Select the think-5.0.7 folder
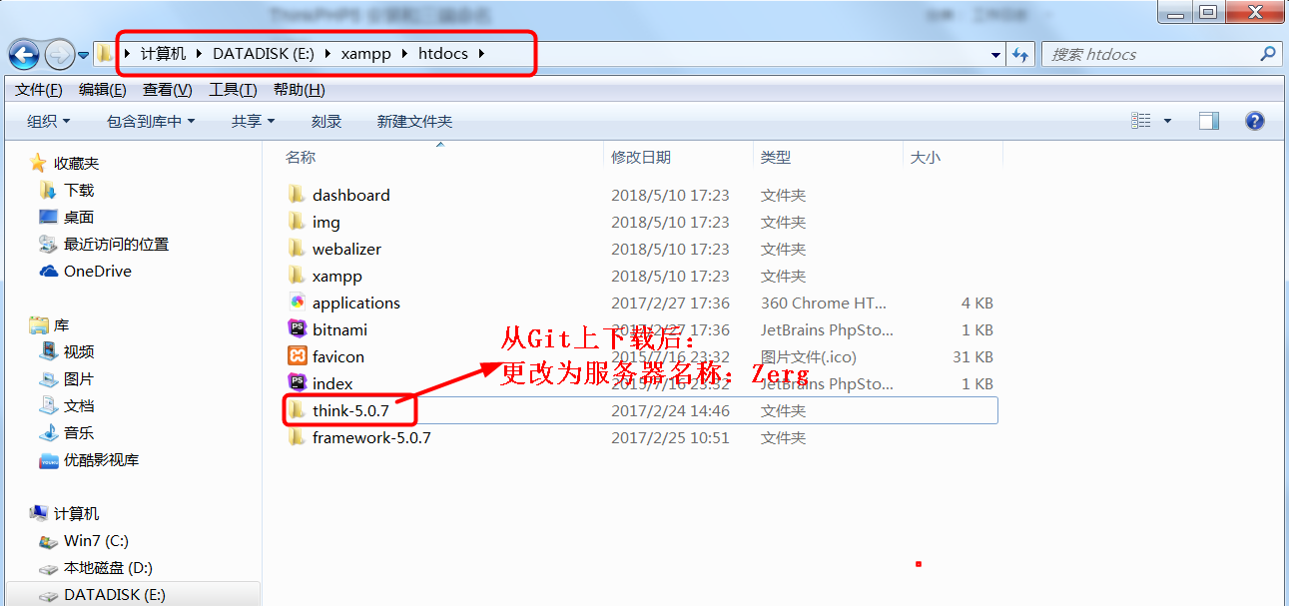 point(639,410)
